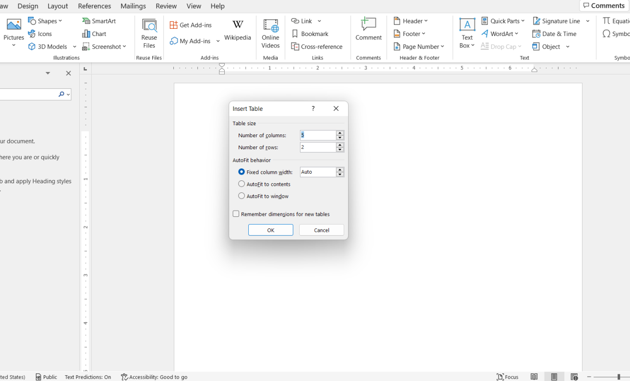Open the Help tab
Image resolution: width=630 pixels, height=381 pixels.
pos(218,6)
